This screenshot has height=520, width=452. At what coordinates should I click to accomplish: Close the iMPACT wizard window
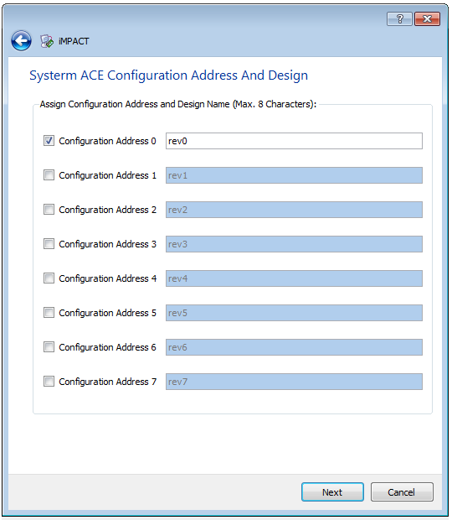(427, 19)
